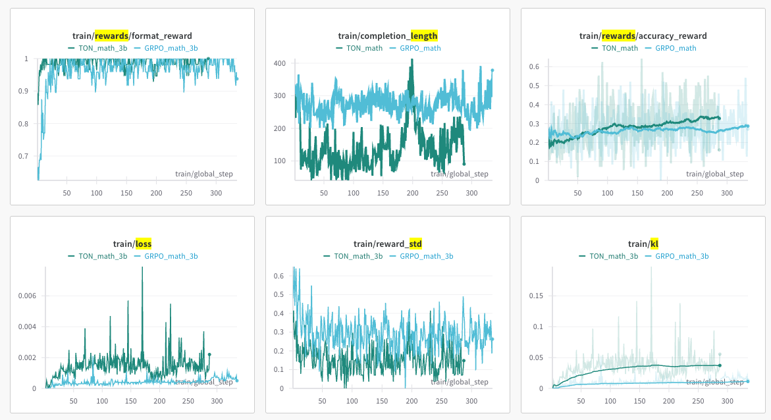Click the train/kl panel title
Screen dimensions: 771x420
643,244
